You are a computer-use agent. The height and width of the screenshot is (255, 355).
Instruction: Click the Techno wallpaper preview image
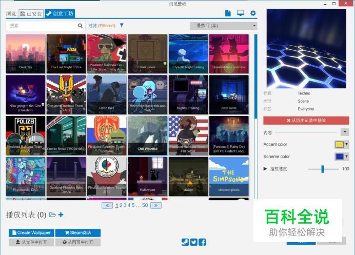(306, 48)
